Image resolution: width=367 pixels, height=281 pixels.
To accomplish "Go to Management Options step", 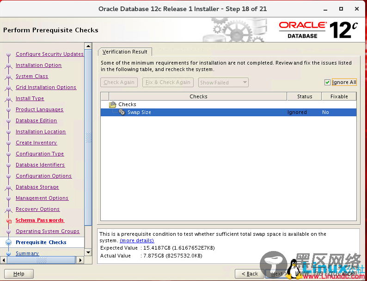I will [x=42, y=198].
